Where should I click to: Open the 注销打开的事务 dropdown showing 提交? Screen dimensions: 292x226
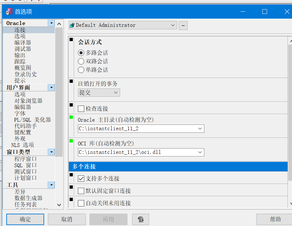pos(99,93)
